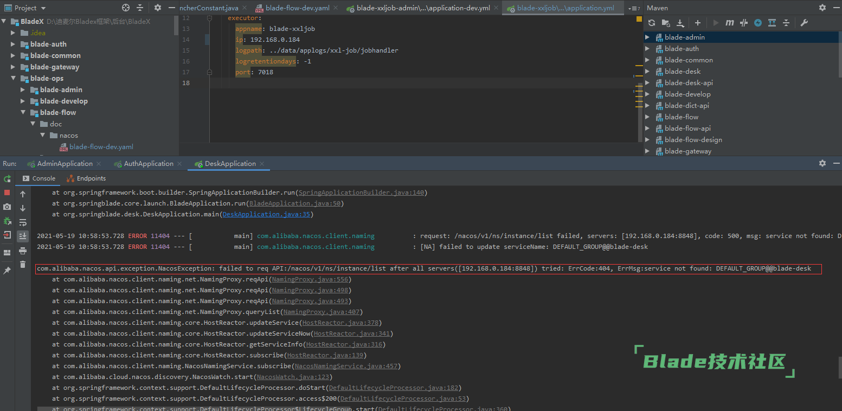Clear all console output trash icon
Screen dimensions: 842x411
coord(23,264)
